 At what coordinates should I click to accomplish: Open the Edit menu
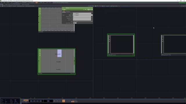click(x=4, y=3)
